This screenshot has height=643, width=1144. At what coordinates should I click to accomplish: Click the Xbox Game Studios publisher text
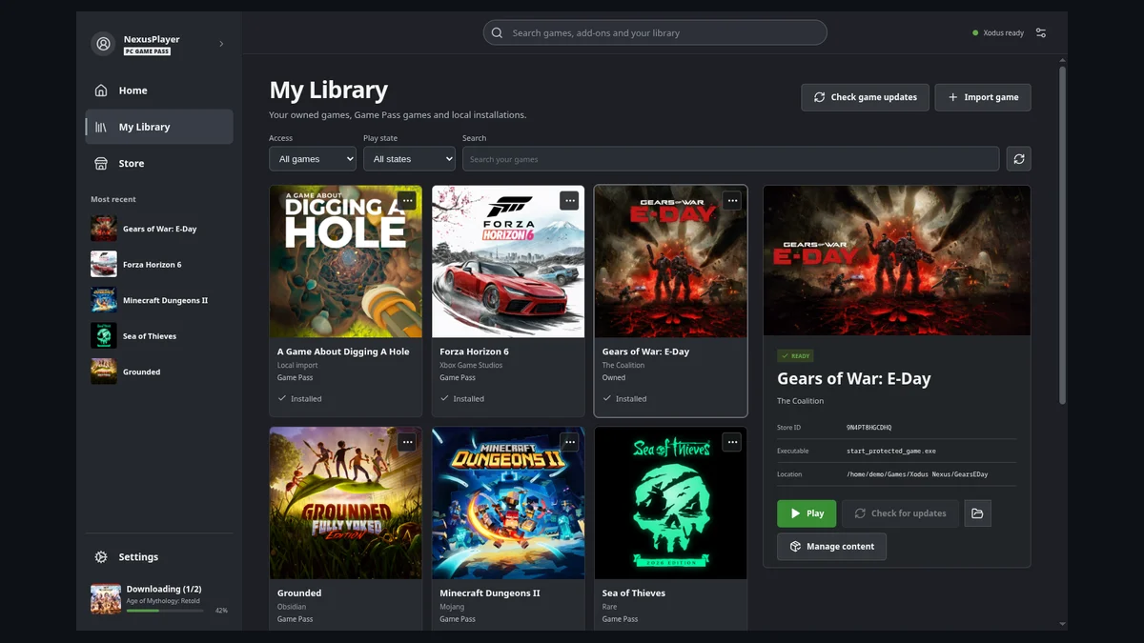(x=471, y=365)
